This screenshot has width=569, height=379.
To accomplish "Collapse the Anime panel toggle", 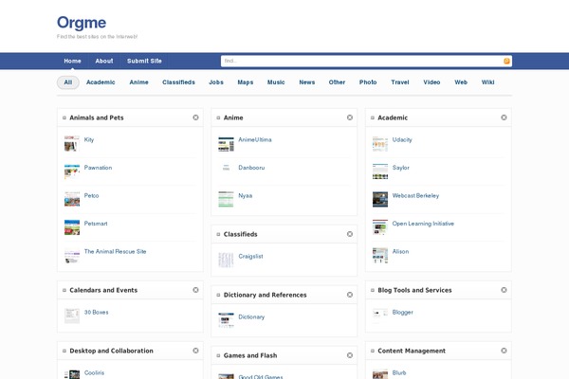I will 218,117.
